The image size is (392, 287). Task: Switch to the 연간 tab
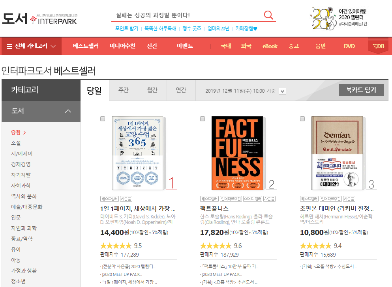point(181,90)
